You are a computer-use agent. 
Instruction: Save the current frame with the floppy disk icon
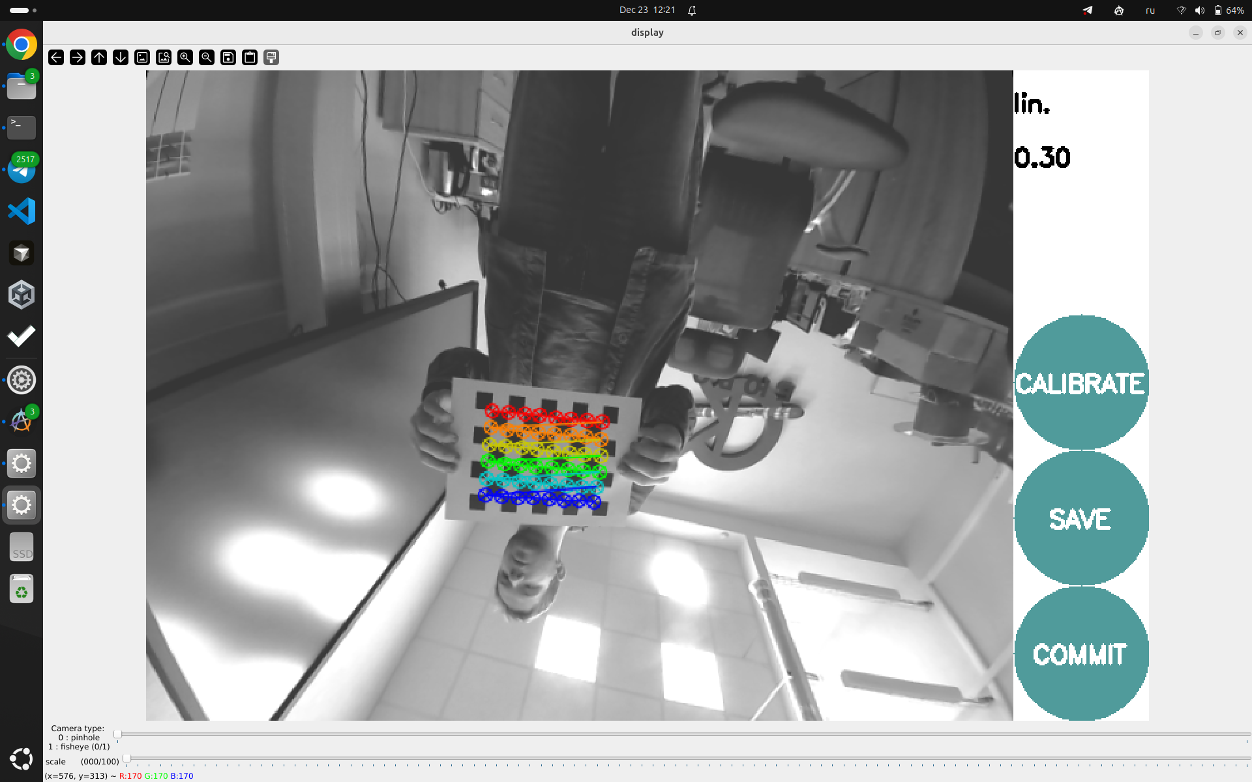228,57
